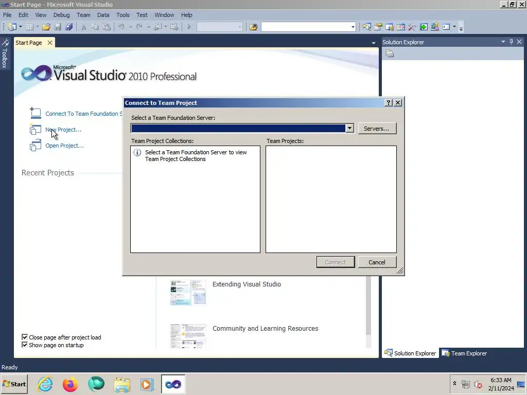Open Firefox from the taskbar
Viewport: 527px width, 395px height.
coord(70,384)
